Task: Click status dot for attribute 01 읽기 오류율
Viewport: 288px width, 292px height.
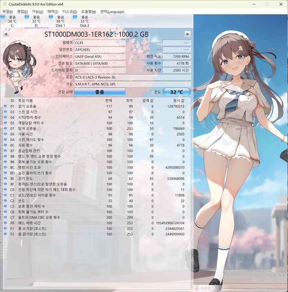Action: [5, 106]
